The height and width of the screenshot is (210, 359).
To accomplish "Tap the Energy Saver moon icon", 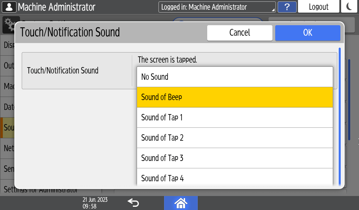I will click(349, 7).
